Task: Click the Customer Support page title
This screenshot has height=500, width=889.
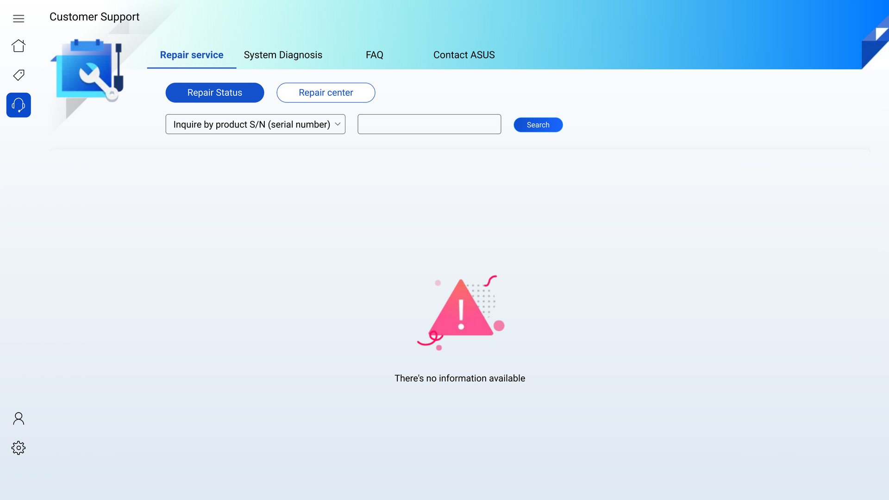Action: [94, 17]
